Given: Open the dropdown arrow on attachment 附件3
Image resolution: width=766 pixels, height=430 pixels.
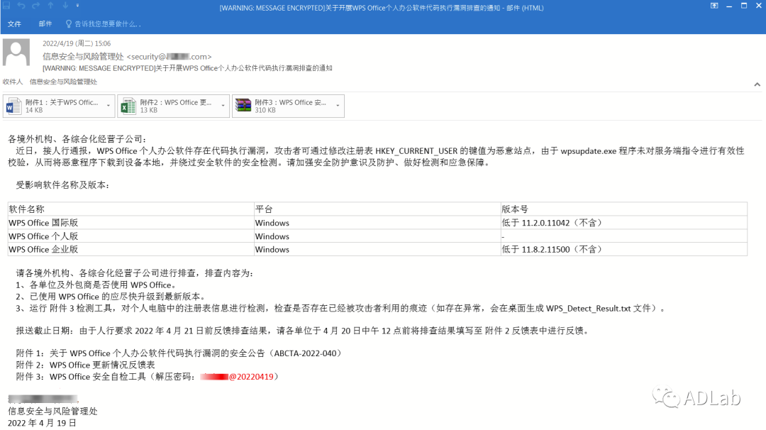Looking at the screenshot, I should [x=338, y=104].
